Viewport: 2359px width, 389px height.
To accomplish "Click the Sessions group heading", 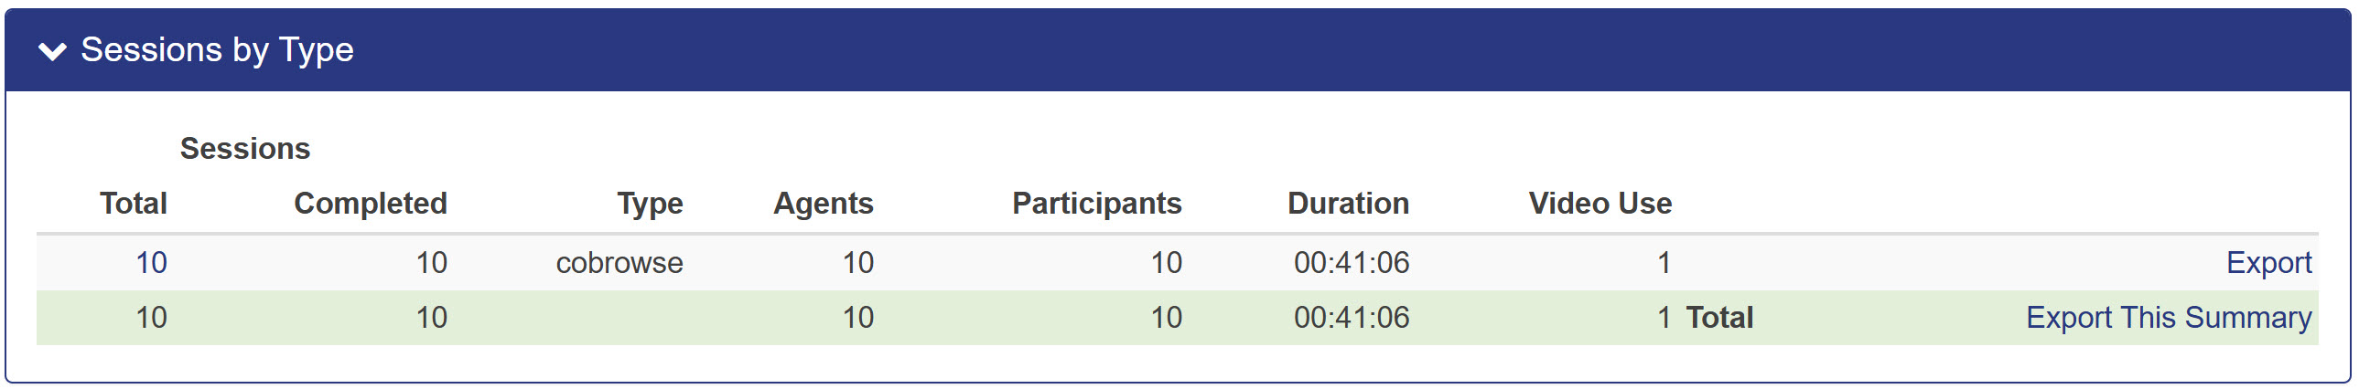I will [244, 148].
